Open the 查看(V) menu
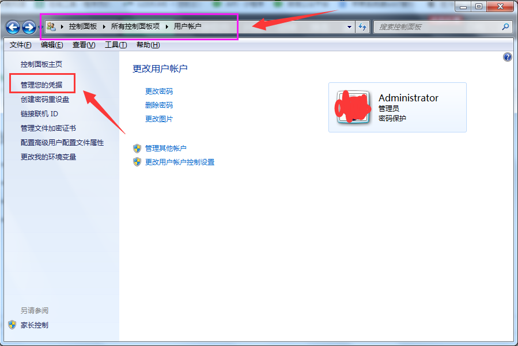518x346 pixels. 84,45
